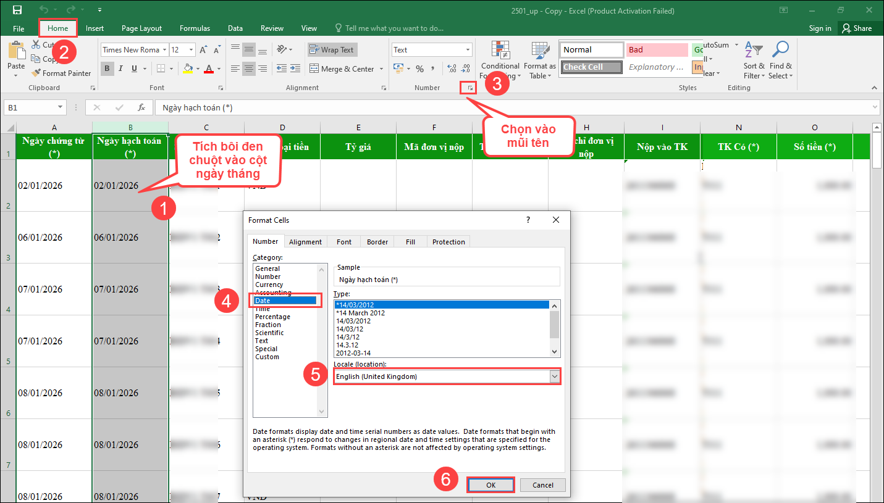Image resolution: width=884 pixels, height=503 pixels.
Task: Expand the Locale (location) dropdown
Action: [x=554, y=376]
